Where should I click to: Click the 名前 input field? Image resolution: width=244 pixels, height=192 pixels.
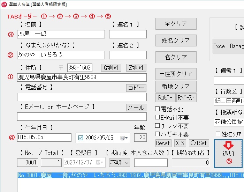(x=61, y=34)
